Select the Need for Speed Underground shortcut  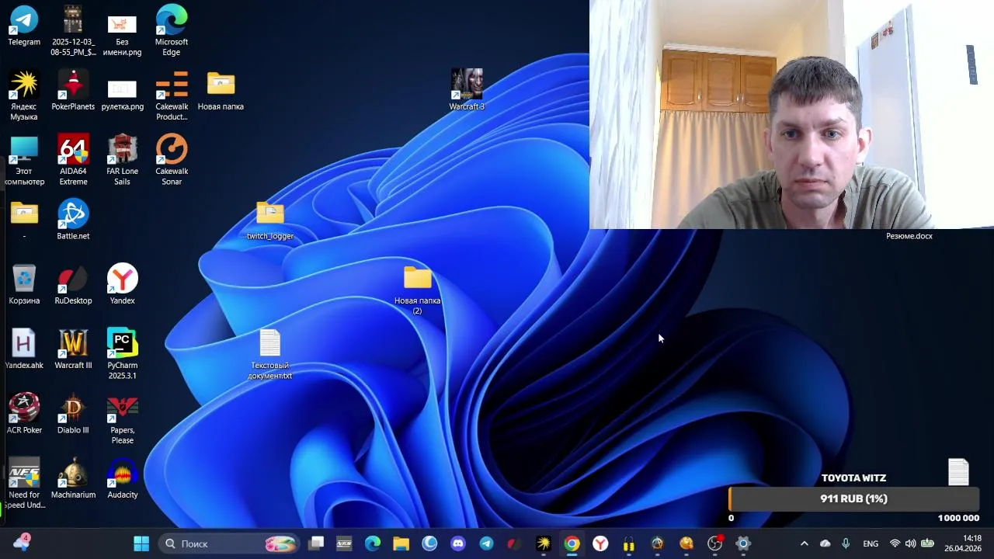pyautogui.click(x=24, y=483)
